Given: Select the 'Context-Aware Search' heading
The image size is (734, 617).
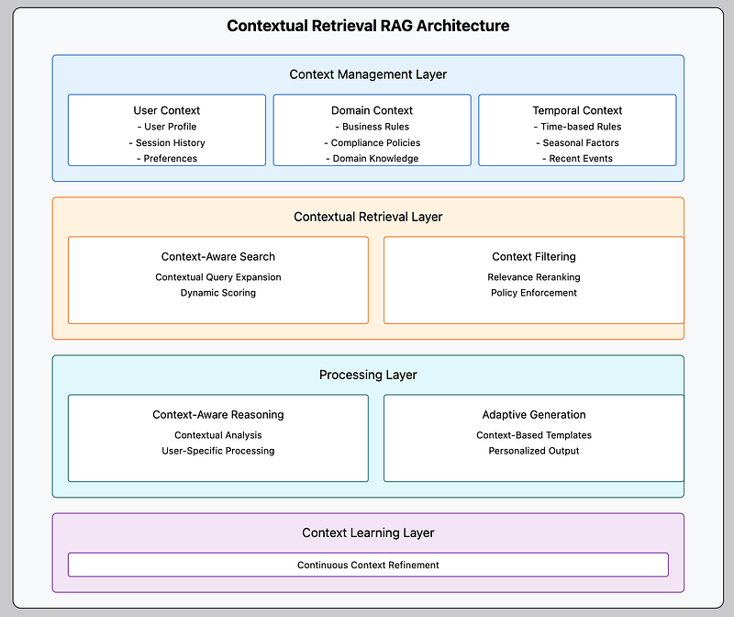Looking at the screenshot, I should (218, 257).
